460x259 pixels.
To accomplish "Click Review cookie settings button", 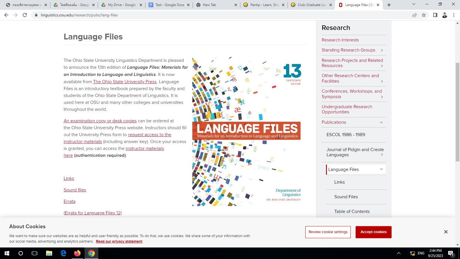I will click(328, 232).
